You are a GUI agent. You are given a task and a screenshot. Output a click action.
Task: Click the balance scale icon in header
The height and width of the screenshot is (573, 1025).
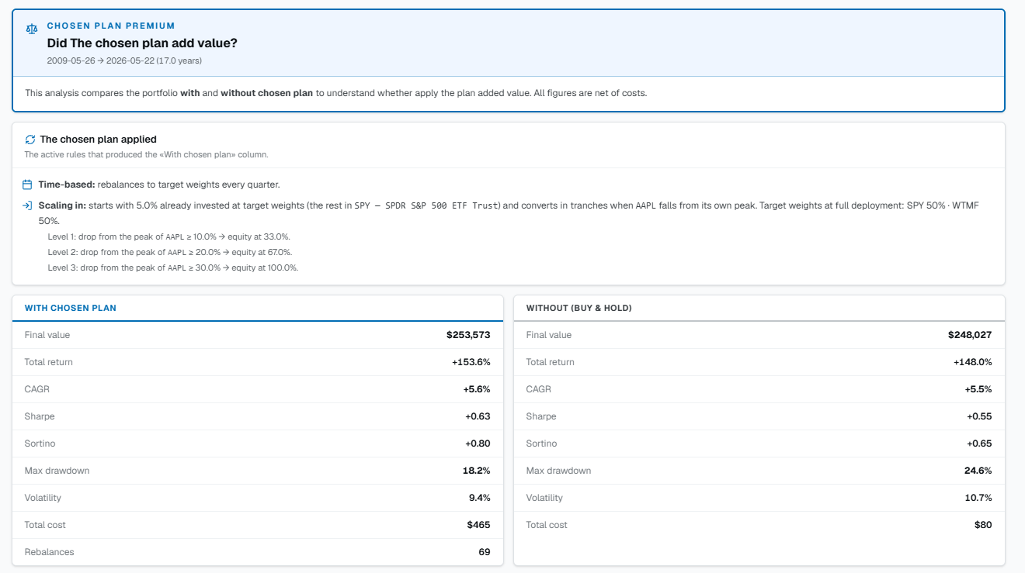click(31, 28)
